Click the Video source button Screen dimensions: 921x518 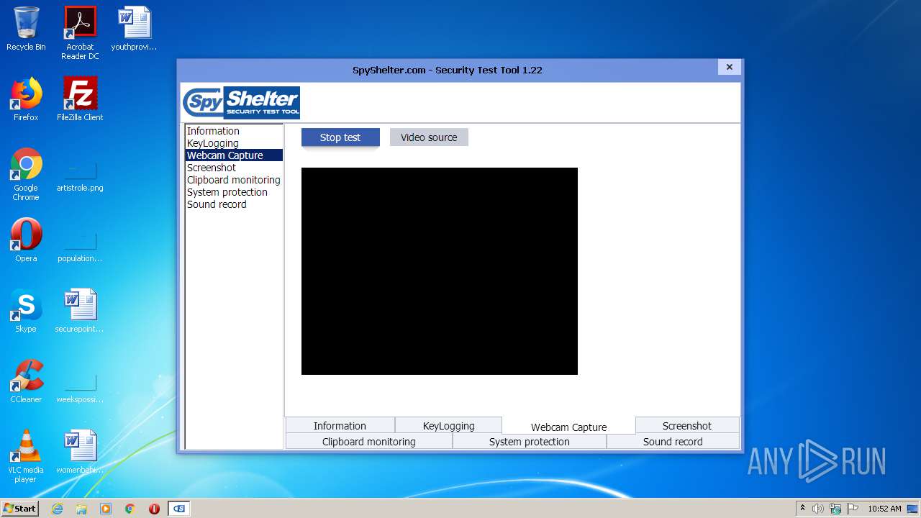click(429, 137)
